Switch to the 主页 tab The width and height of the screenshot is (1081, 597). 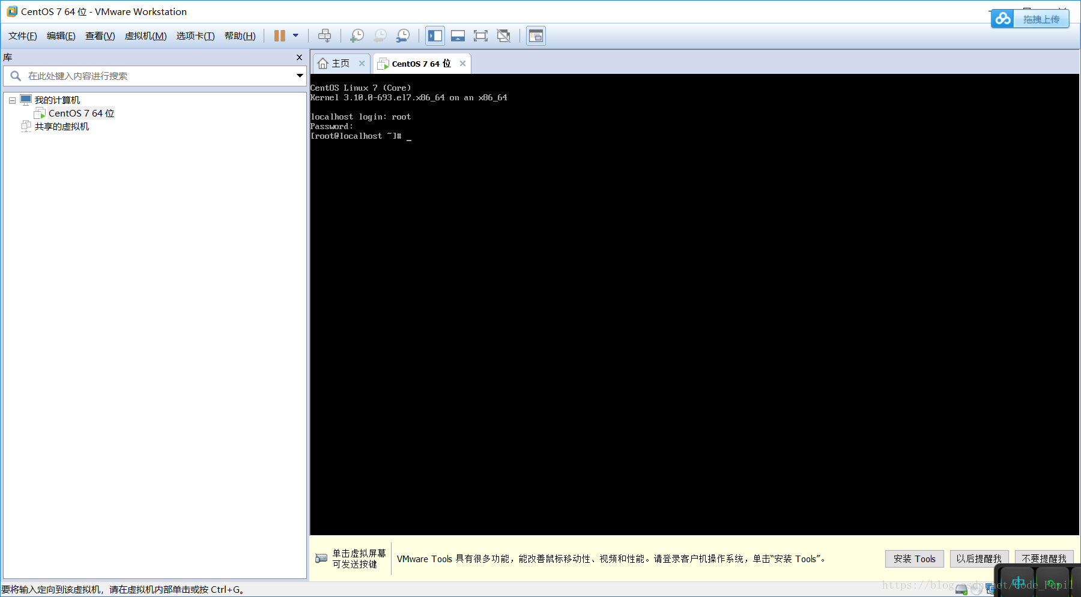click(x=341, y=63)
